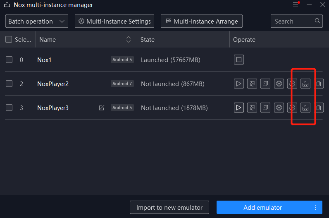Copy the NoxPlayer3 emulator instance

click(x=265, y=108)
